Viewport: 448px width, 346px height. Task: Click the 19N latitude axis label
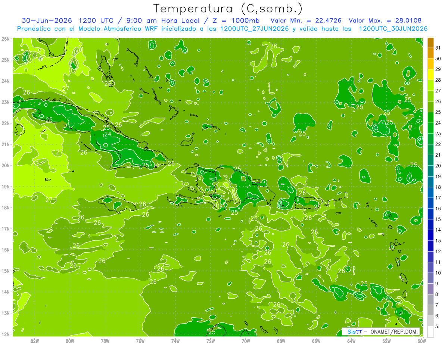(x=5, y=186)
